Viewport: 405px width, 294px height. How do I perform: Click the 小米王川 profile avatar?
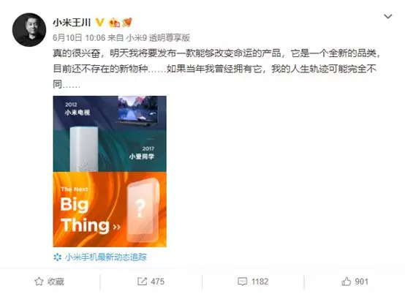(29, 30)
